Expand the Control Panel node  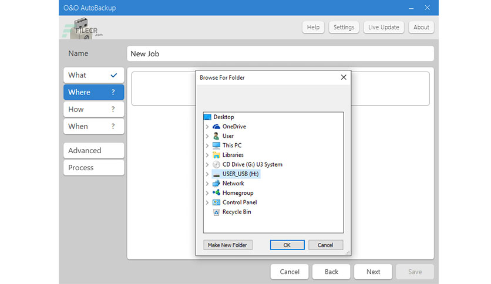[x=207, y=202]
